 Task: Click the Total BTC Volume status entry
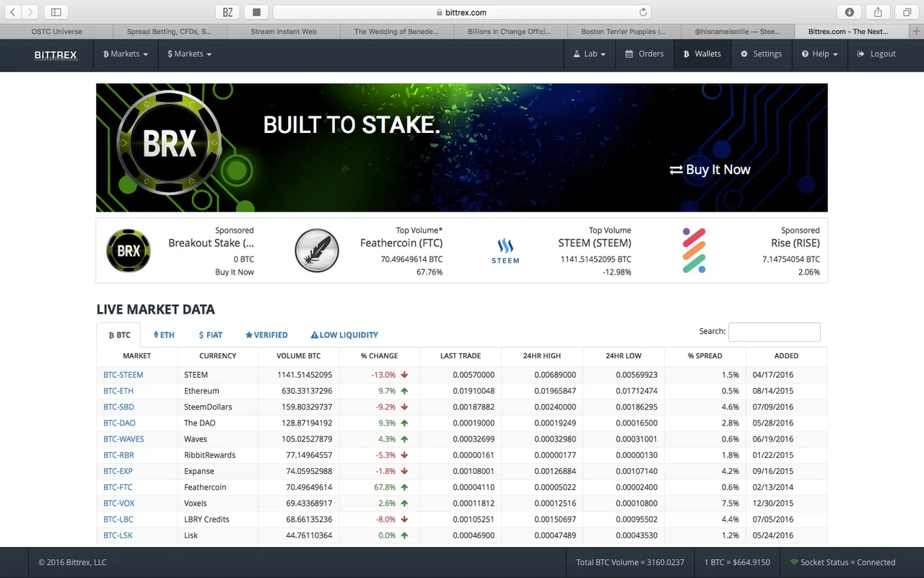(x=630, y=562)
